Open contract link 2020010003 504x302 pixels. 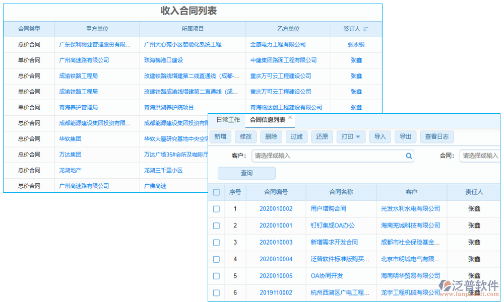pyautogui.click(x=277, y=242)
